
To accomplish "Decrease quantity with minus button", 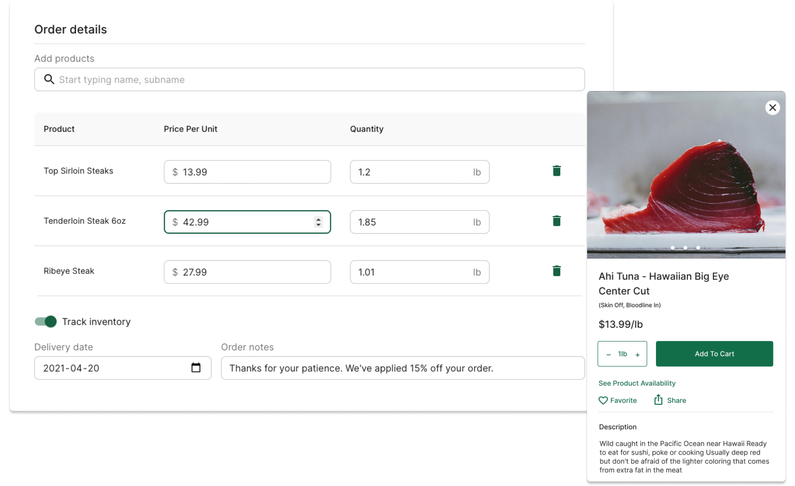I will (608, 355).
